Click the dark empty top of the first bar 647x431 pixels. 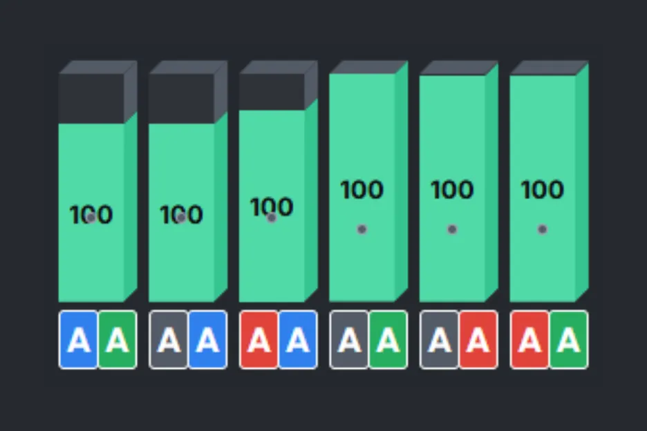coord(91,99)
